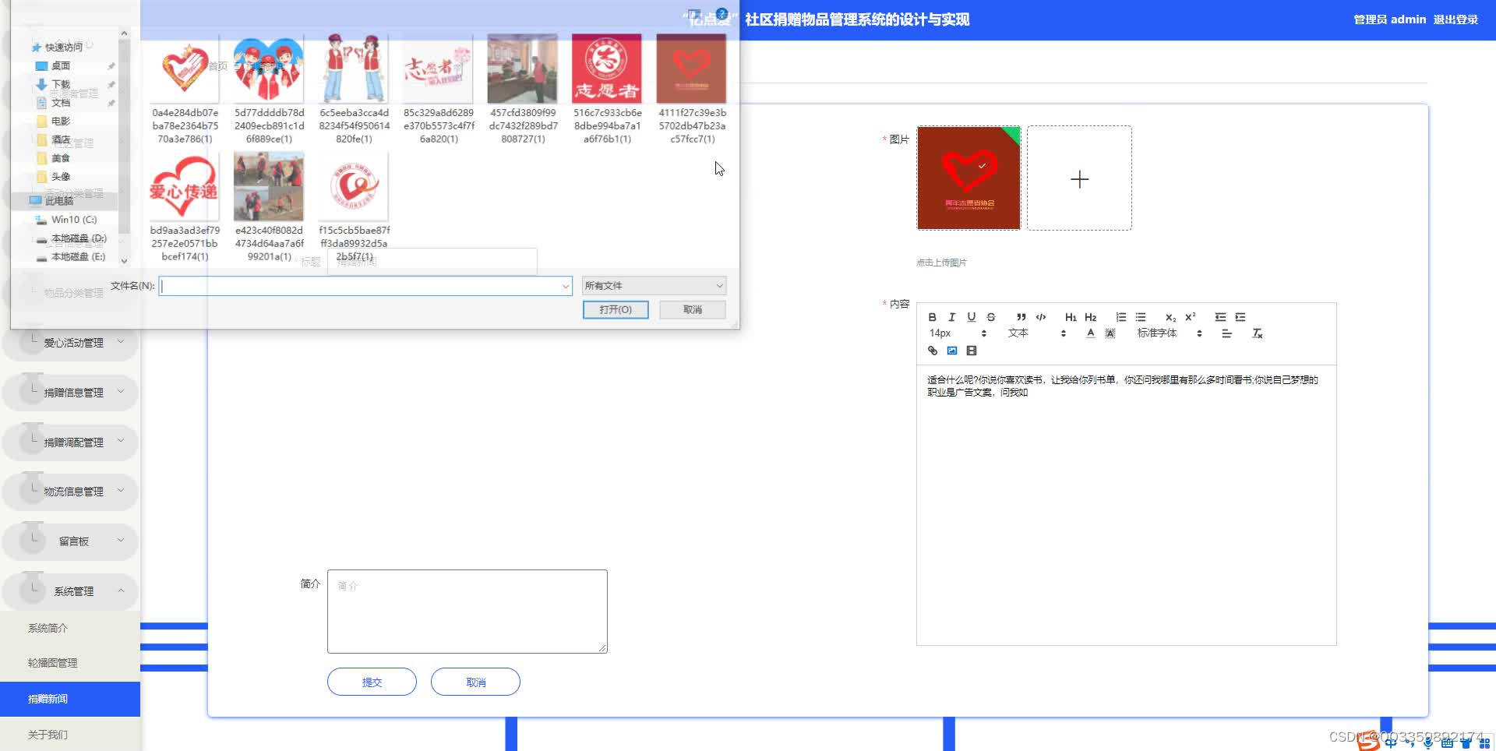Expand 物流信息管理 sidebar menu
Image resolution: width=1496 pixels, height=751 pixels.
(71, 492)
